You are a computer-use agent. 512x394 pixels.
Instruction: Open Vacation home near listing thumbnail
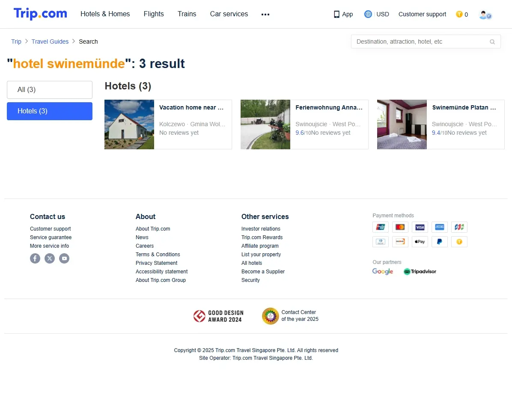pyautogui.click(x=129, y=124)
